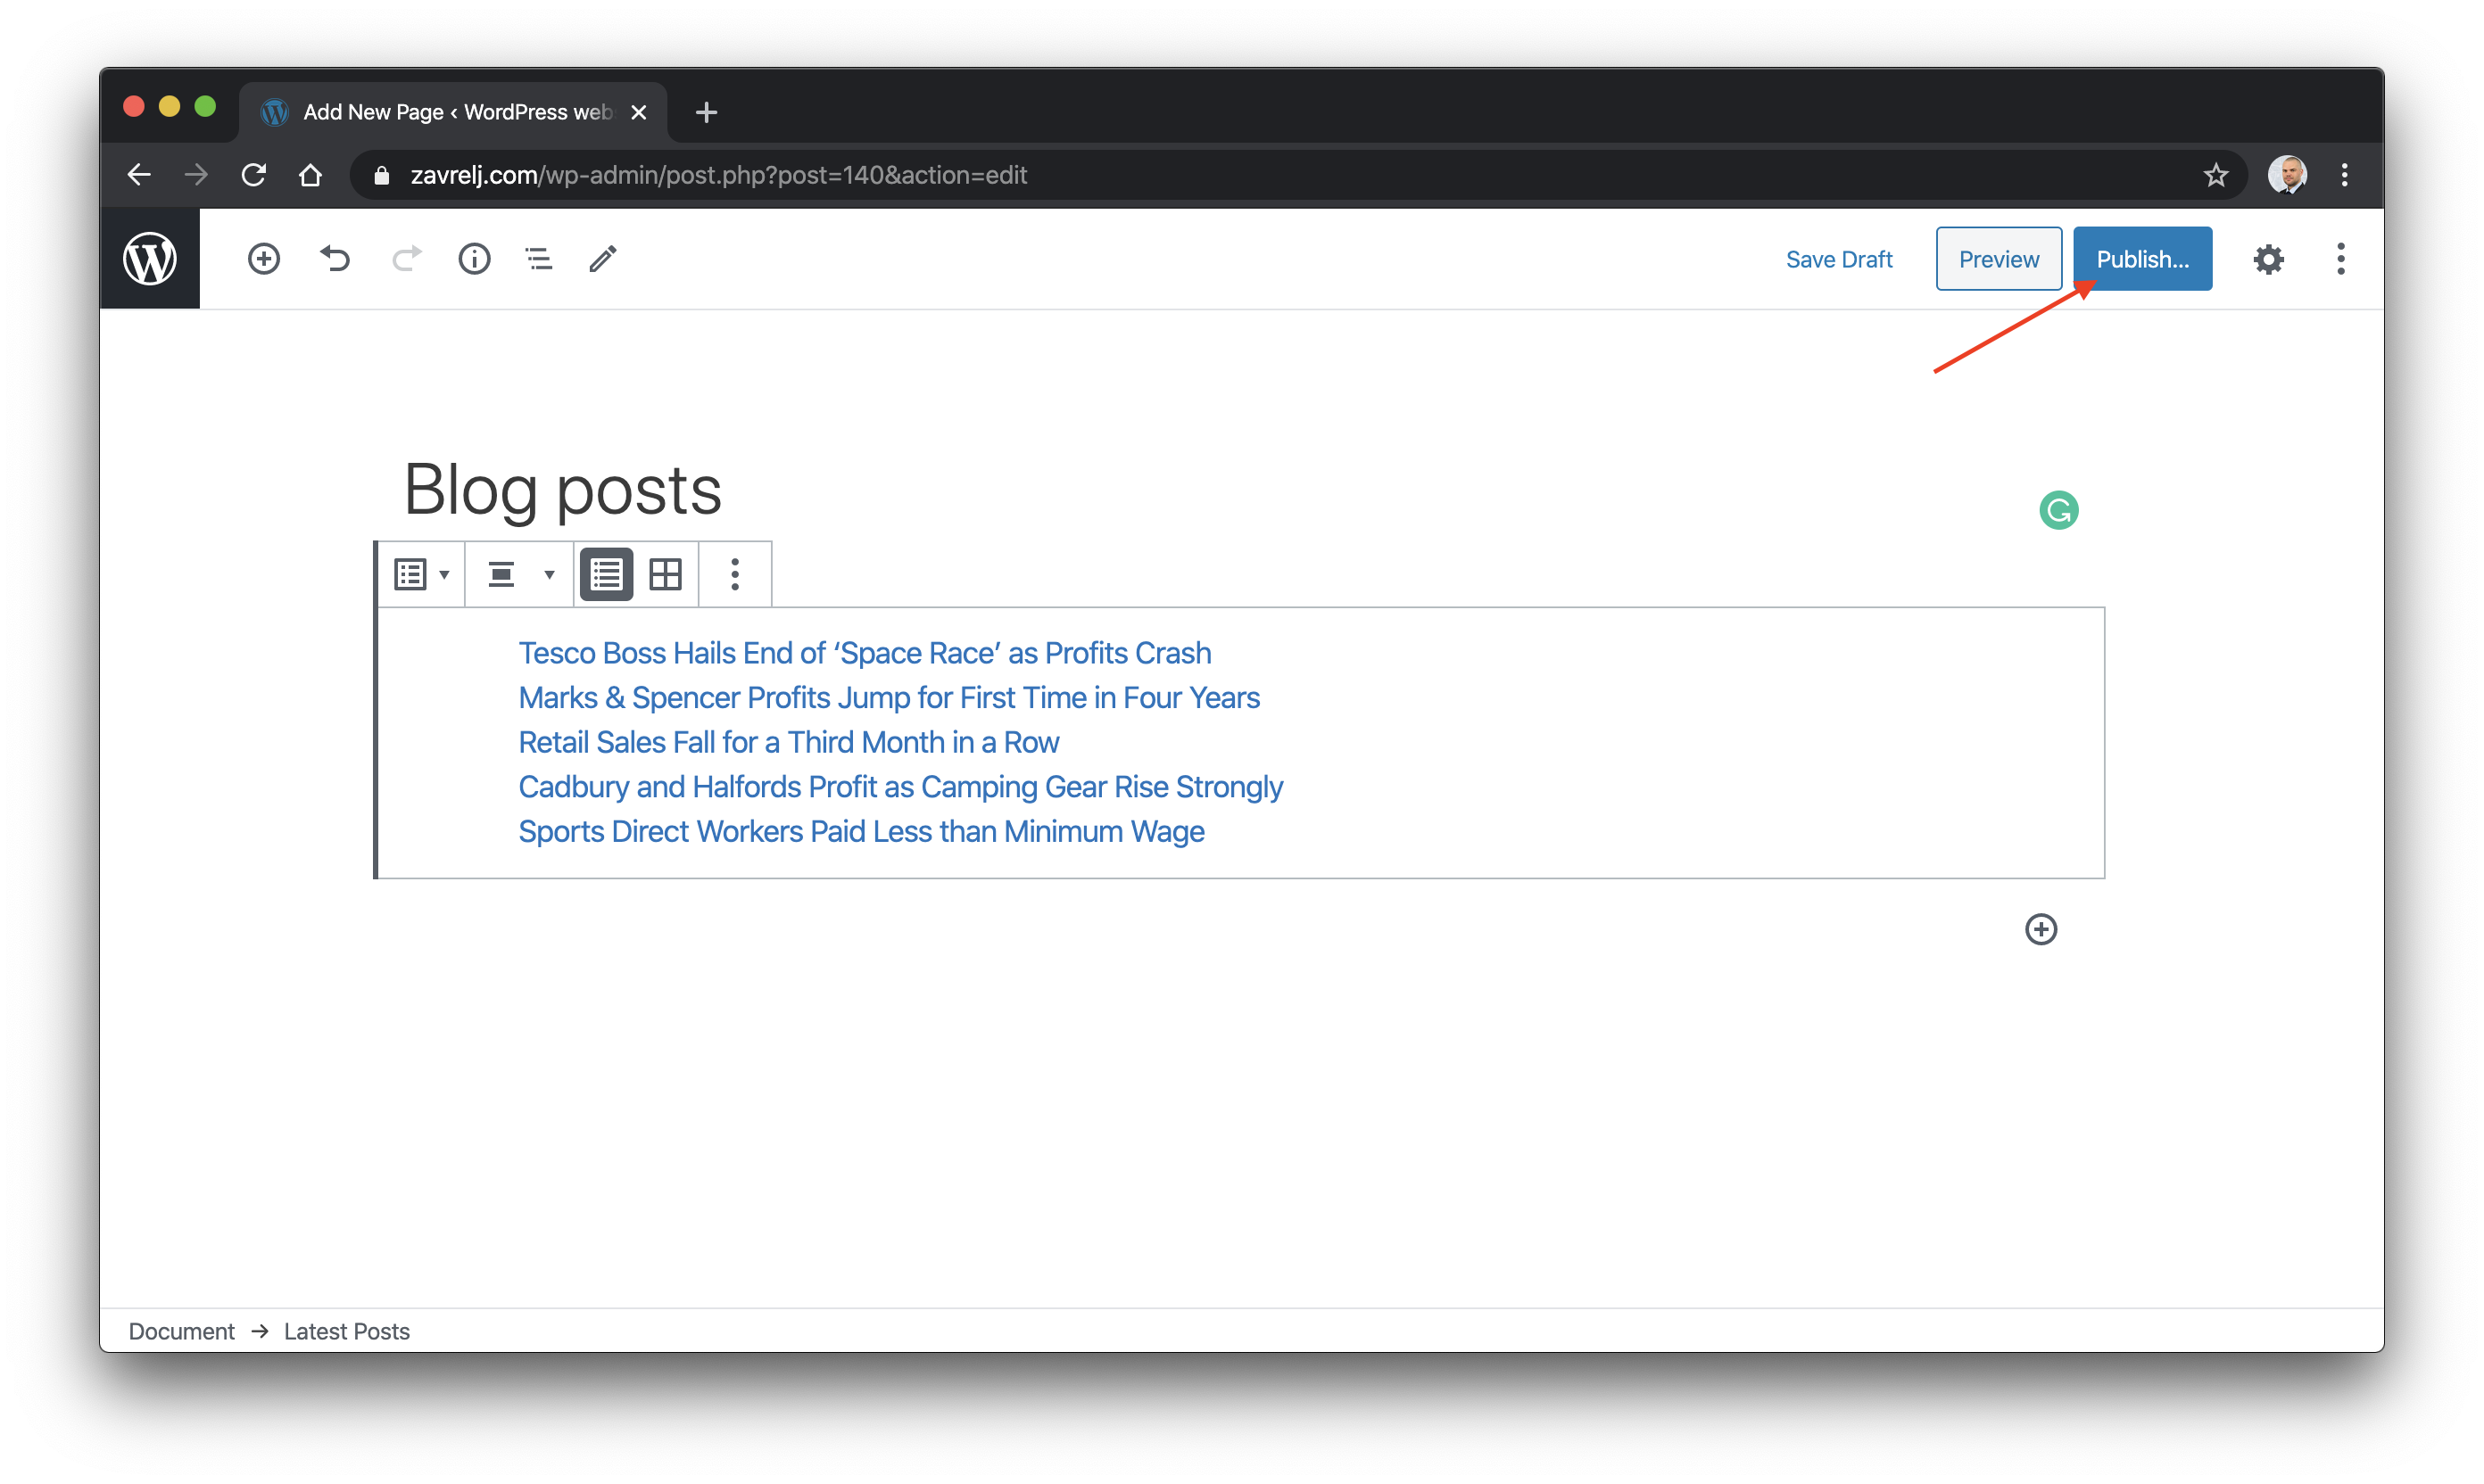Open the block alignment dropdown
The image size is (2484, 1484).
[x=520, y=574]
